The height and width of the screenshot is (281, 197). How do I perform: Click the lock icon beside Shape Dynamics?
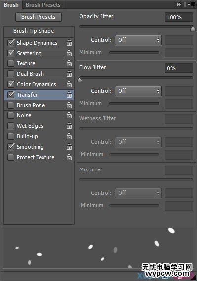tap(69, 43)
